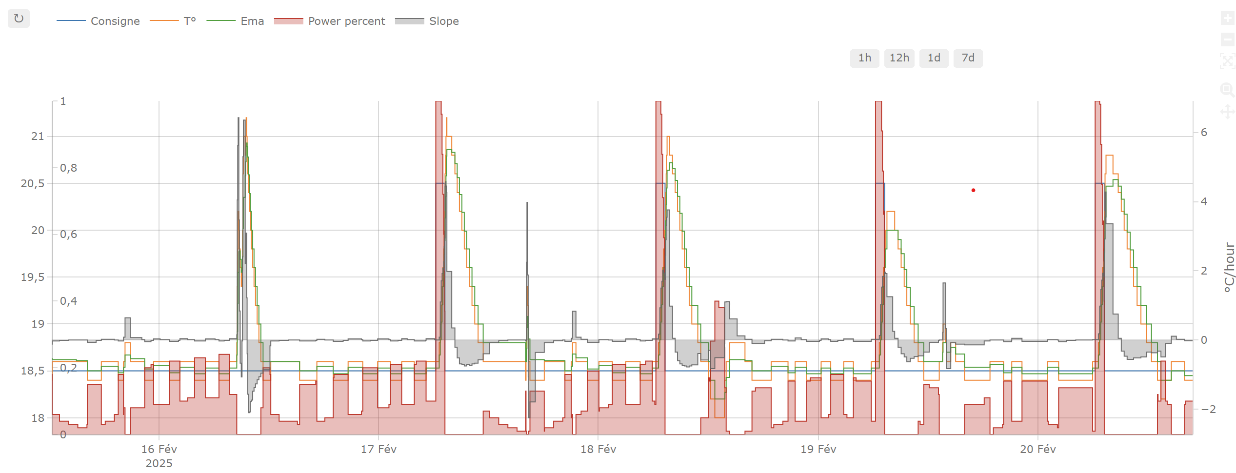Toggle the T° trace in legend

click(x=189, y=21)
